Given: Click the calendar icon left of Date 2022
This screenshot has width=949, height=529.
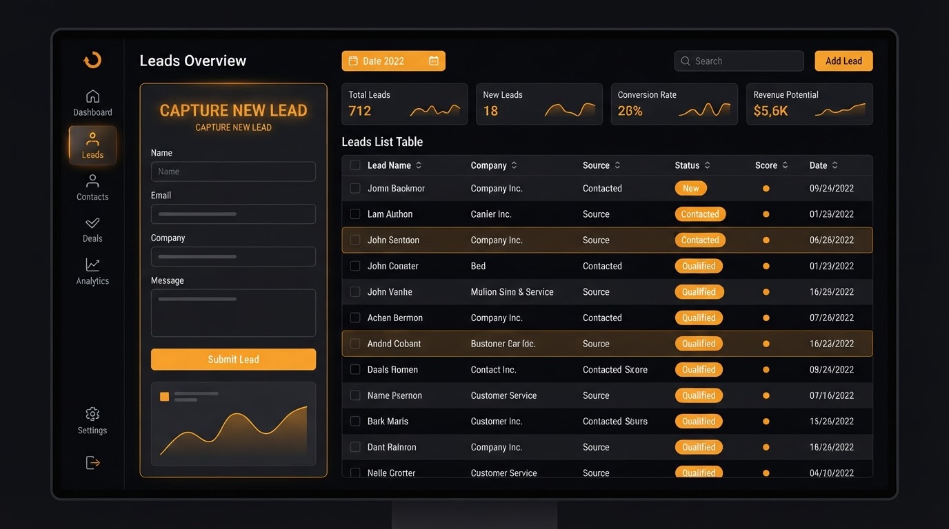Looking at the screenshot, I should (x=352, y=61).
